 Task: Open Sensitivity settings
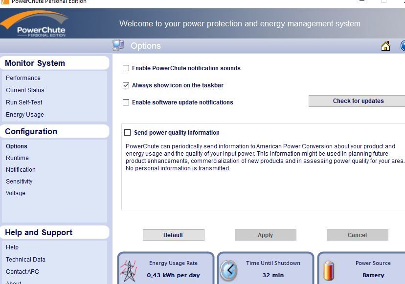point(19,182)
